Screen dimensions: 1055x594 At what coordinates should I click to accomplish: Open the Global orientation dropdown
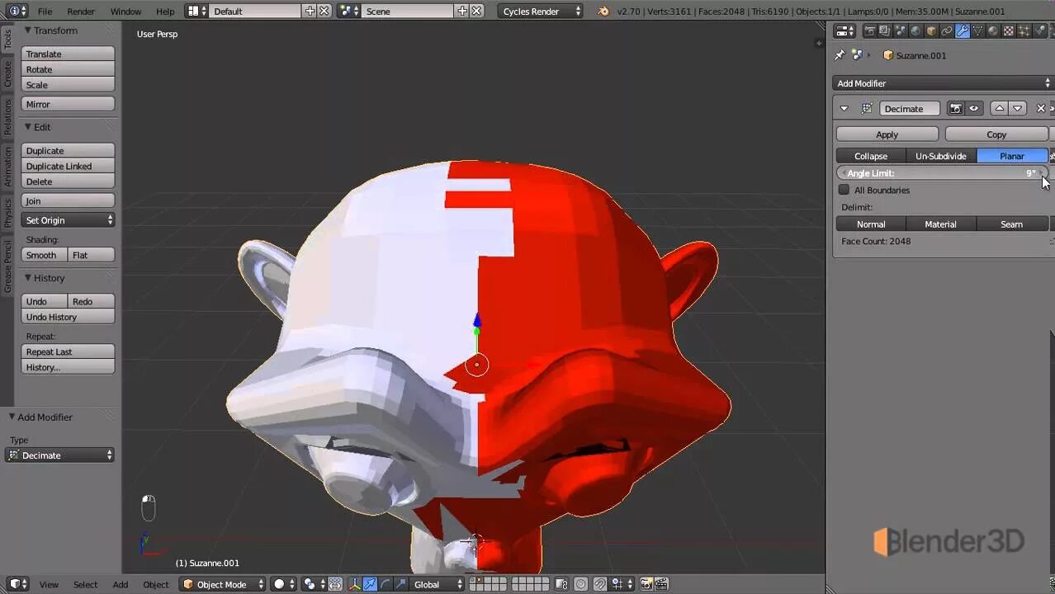438,584
